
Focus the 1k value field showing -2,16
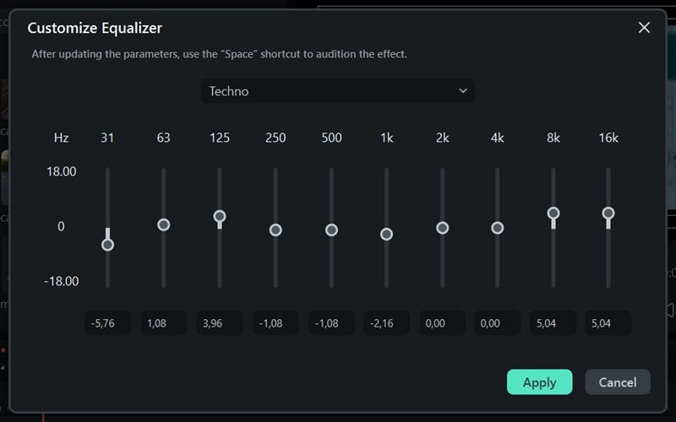click(x=387, y=322)
